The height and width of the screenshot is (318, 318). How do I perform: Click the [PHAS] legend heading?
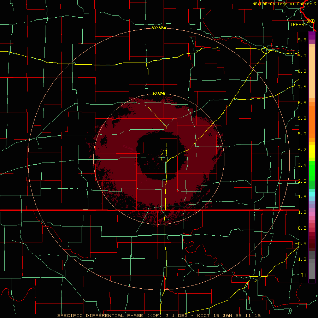click(299, 24)
